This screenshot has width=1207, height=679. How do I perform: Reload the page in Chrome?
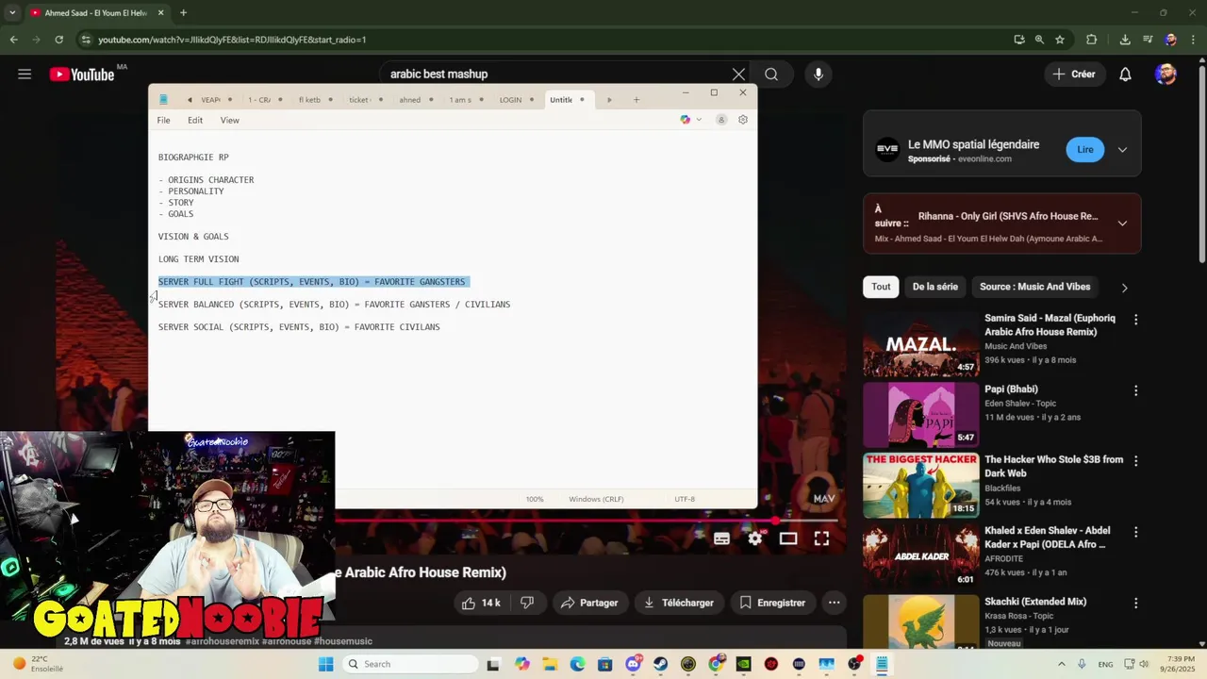tap(58, 40)
